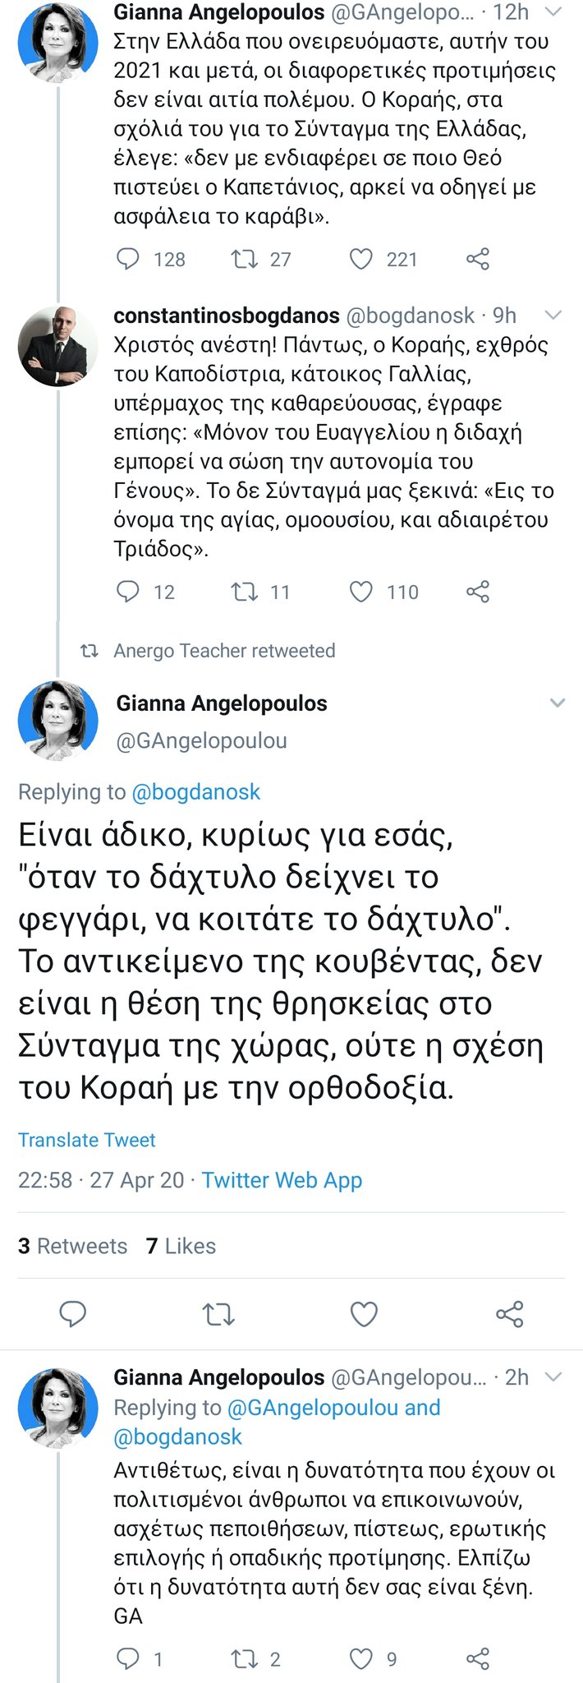This screenshot has width=583, height=1683.
Task: Like the main tweet from 22:58
Action: click(364, 1314)
